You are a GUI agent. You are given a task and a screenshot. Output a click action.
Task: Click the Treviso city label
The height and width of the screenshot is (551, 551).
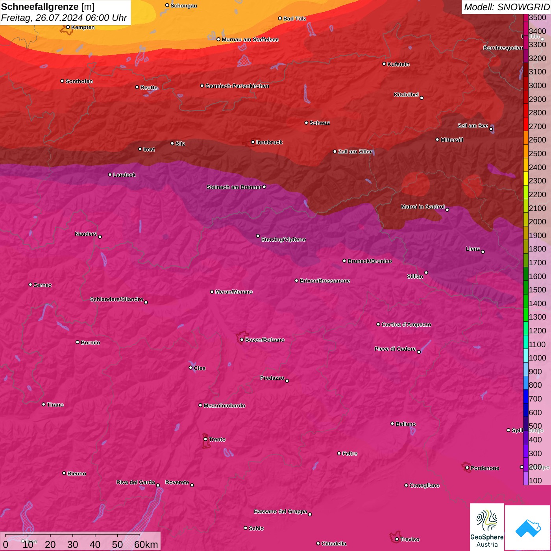(410, 539)
